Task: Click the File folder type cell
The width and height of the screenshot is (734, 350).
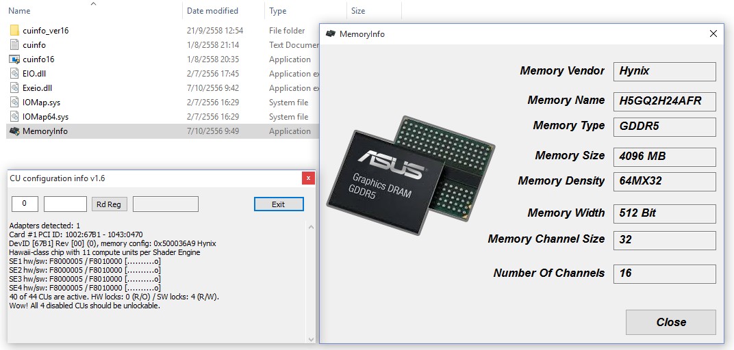Action: pos(287,31)
